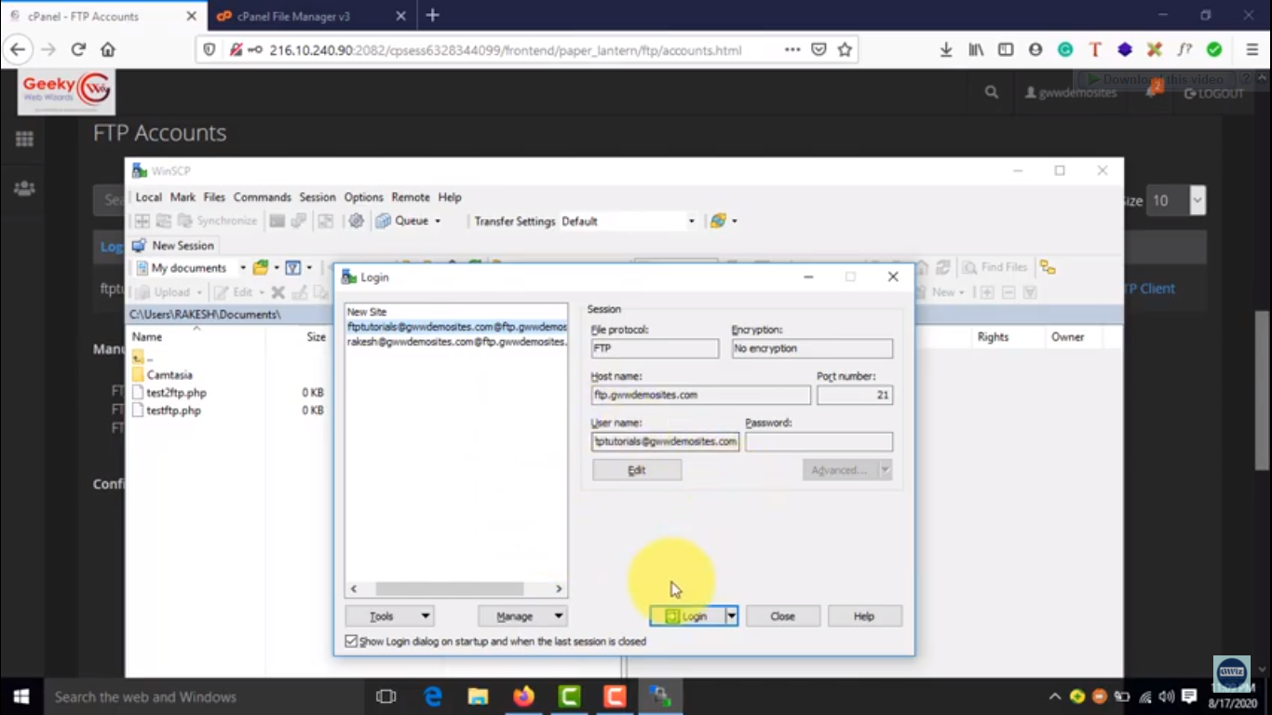Select test2ftp.php in local file list

coord(176,393)
